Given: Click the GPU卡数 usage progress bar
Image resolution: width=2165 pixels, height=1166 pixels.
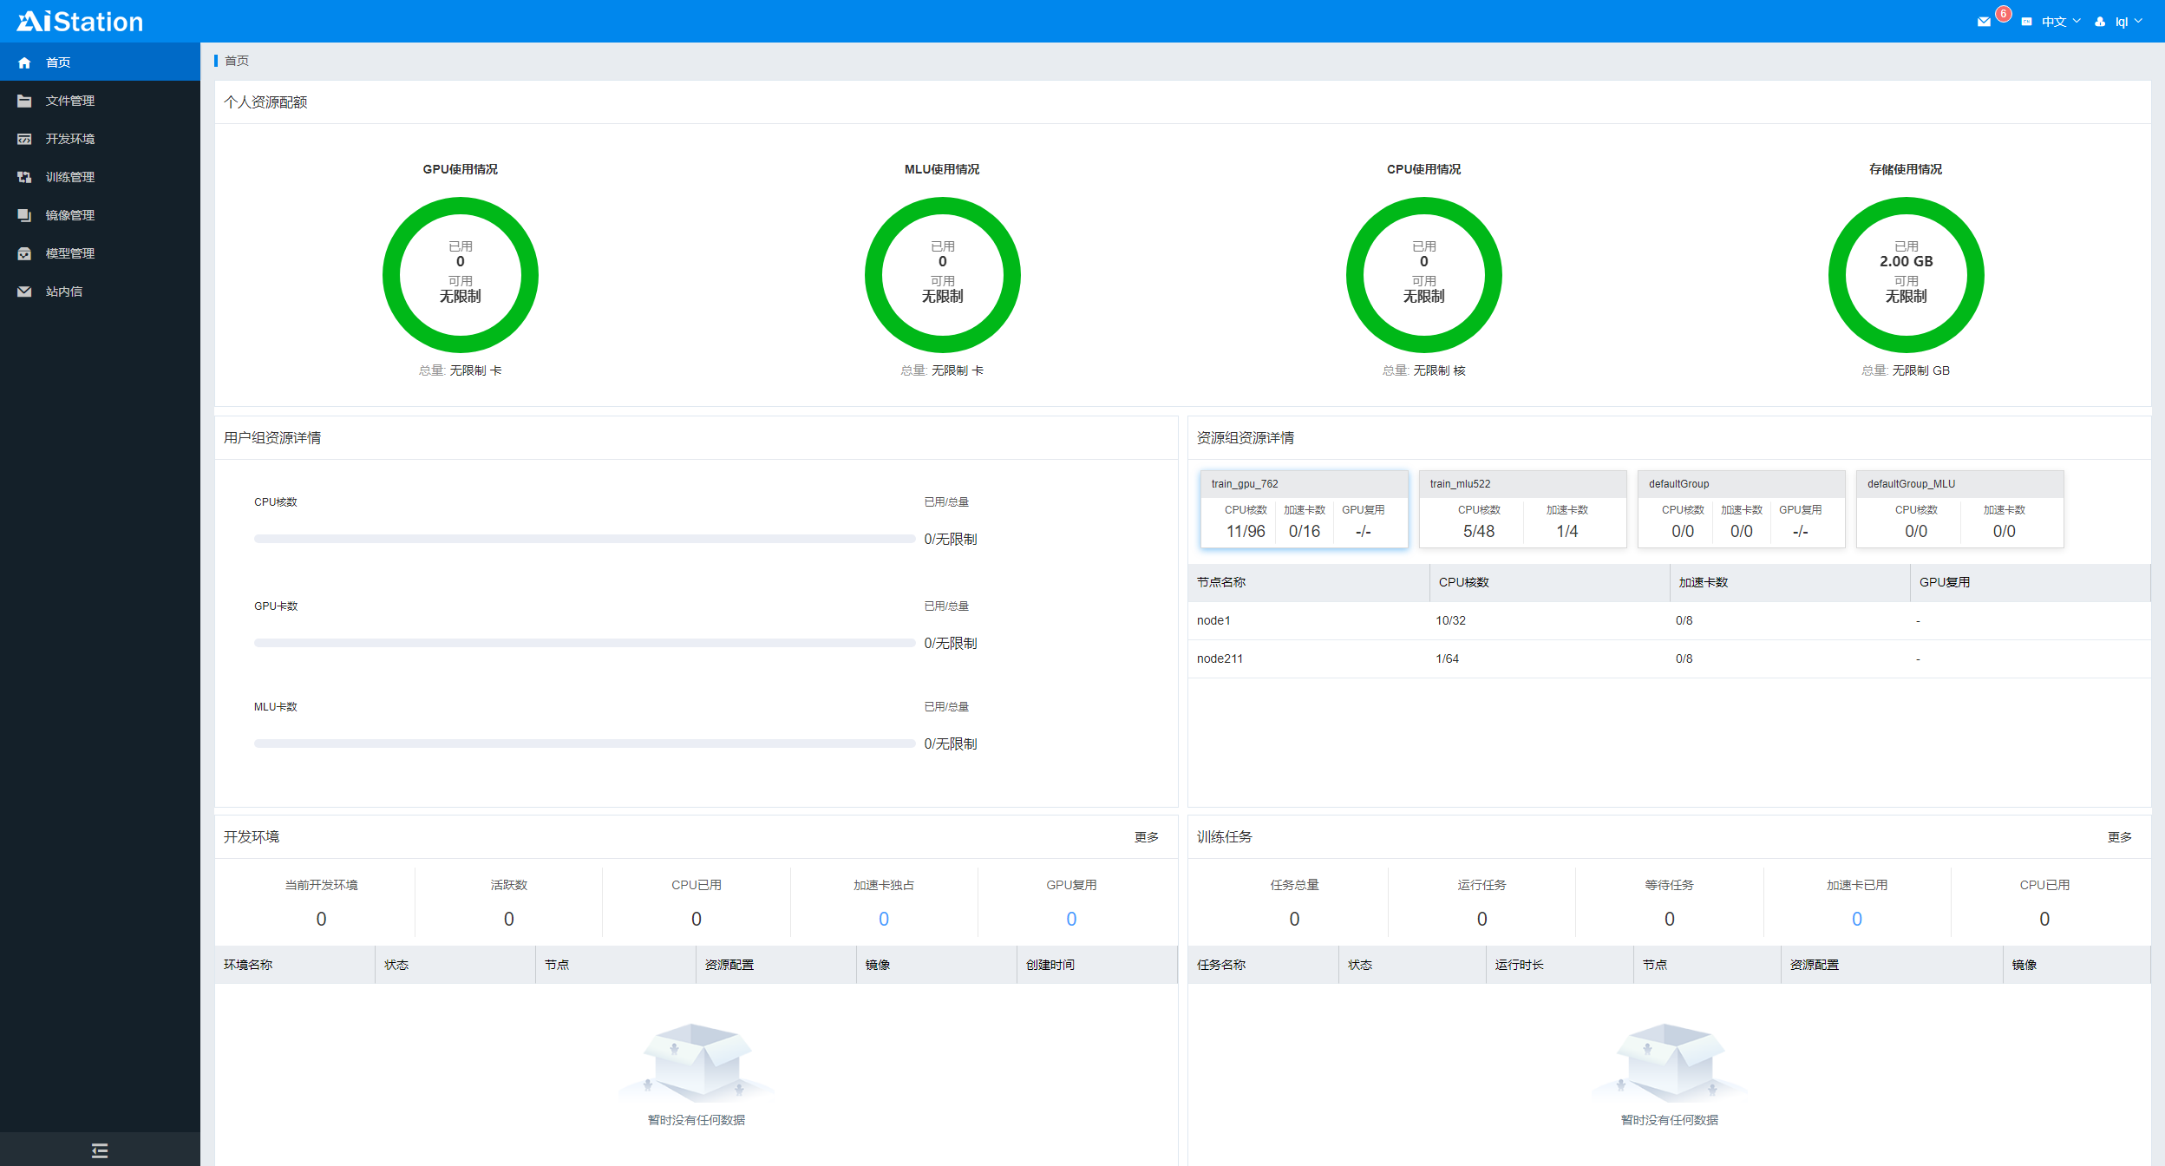Looking at the screenshot, I should [584, 643].
